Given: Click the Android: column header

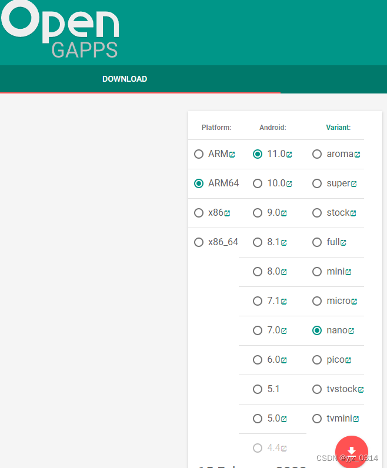Looking at the screenshot, I should [x=273, y=128].
